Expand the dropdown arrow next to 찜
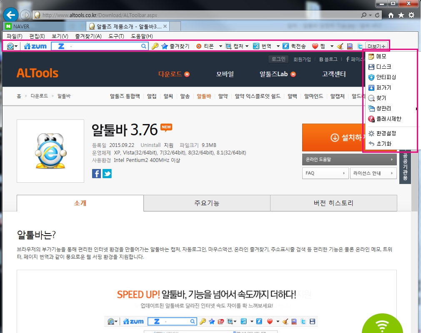421x333 pixels. click(x=332, y=46)
